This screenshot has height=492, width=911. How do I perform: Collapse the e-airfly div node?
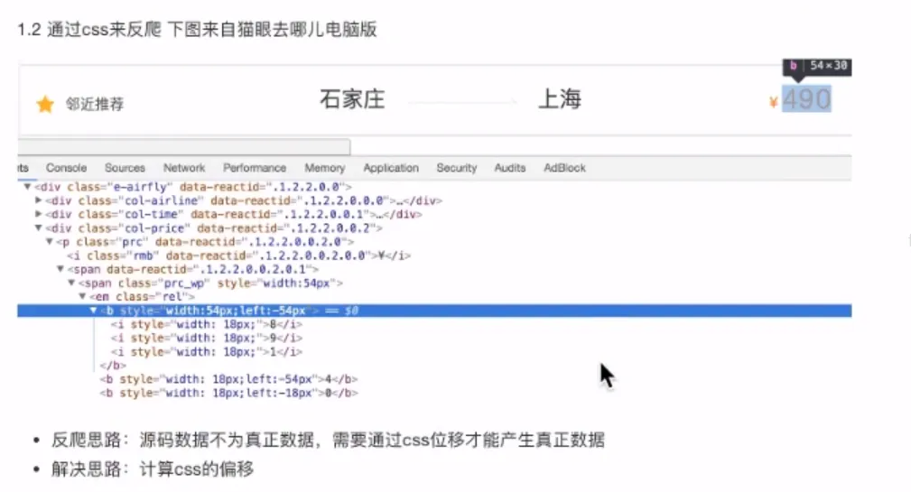pos(27,187)
